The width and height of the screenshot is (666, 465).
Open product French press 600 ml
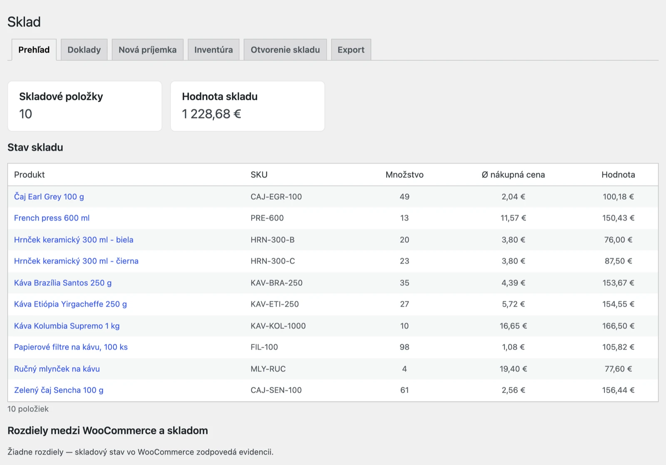[52, 218]
